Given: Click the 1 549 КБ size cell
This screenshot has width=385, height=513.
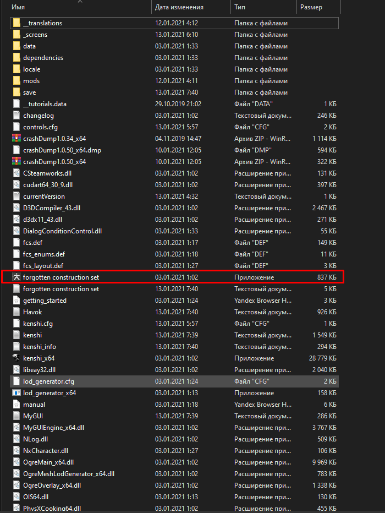Looking at the screenshot, I should (324, 335).
